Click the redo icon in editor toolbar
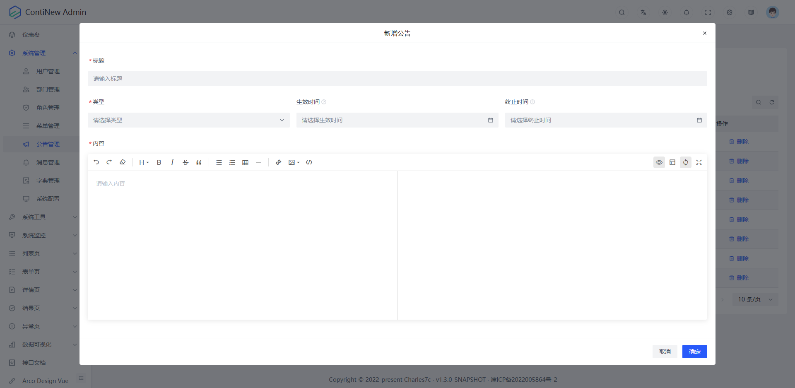The height and width of the screenshot is (388, 795). [x=109, y=162]
